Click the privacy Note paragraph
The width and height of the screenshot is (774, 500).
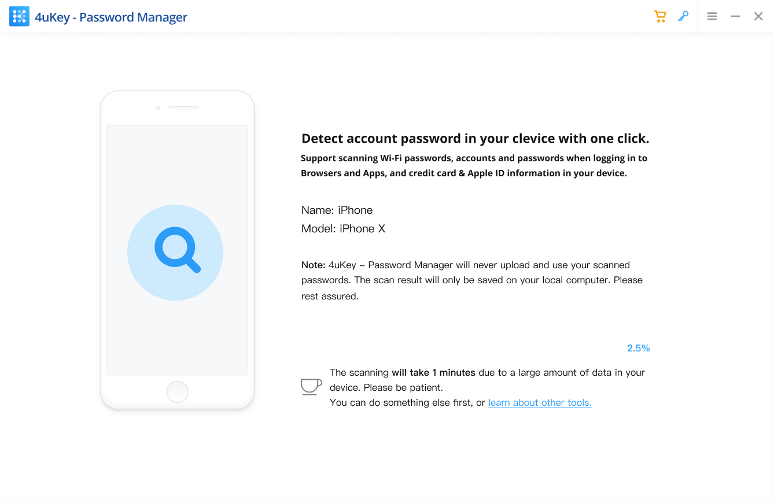[471, 280]
